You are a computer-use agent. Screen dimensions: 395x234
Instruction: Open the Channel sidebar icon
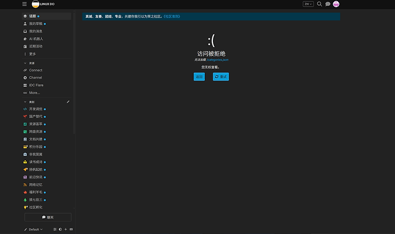(x=25, y=78)
